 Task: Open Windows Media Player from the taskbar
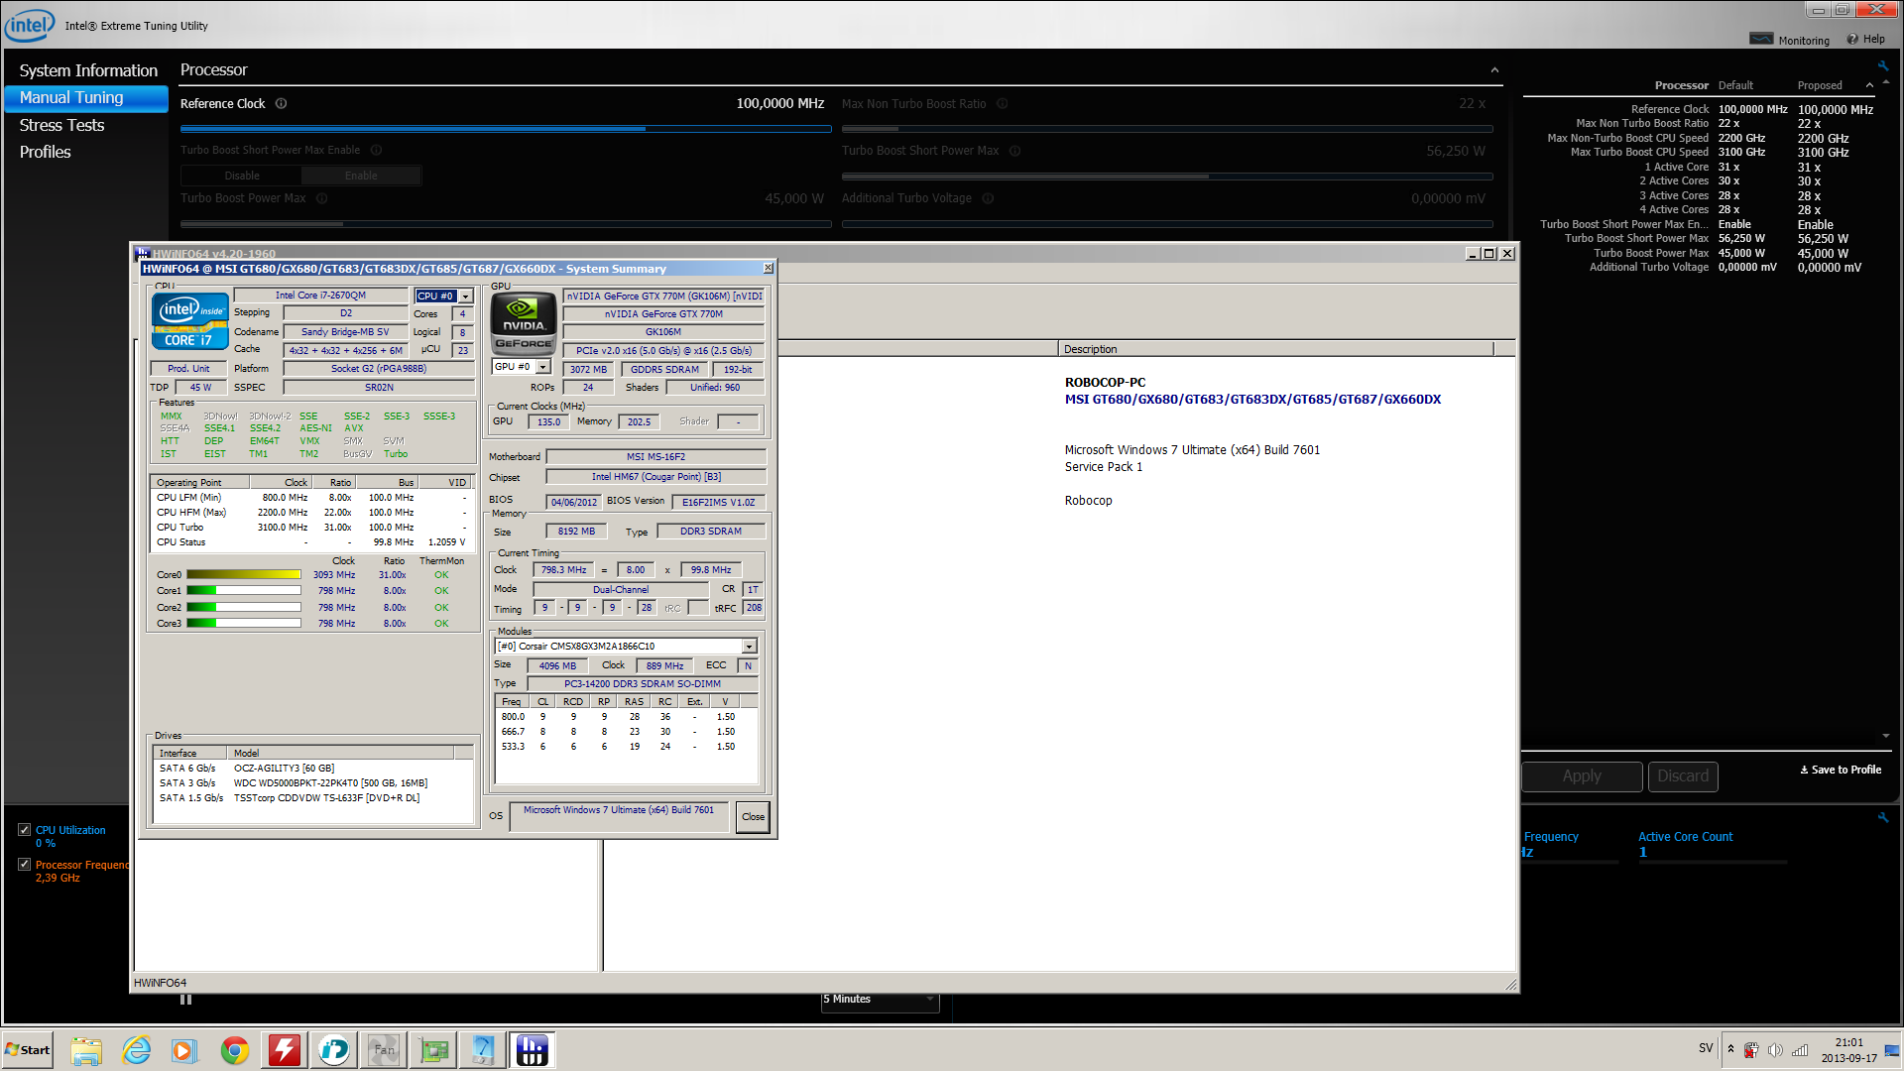coord(185,1050)
